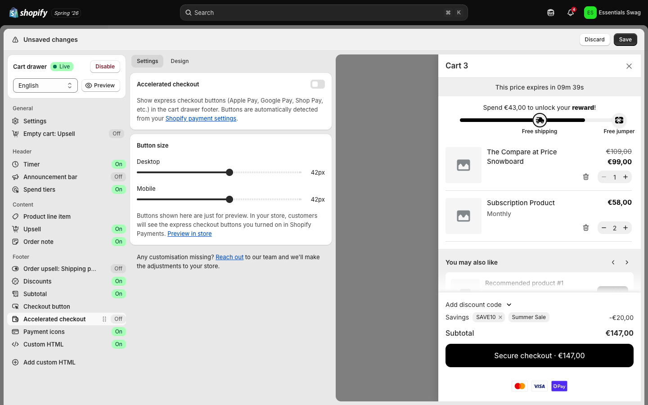Toggle Upsell On badge
648x405 pixels.
(x=119, y=229)
